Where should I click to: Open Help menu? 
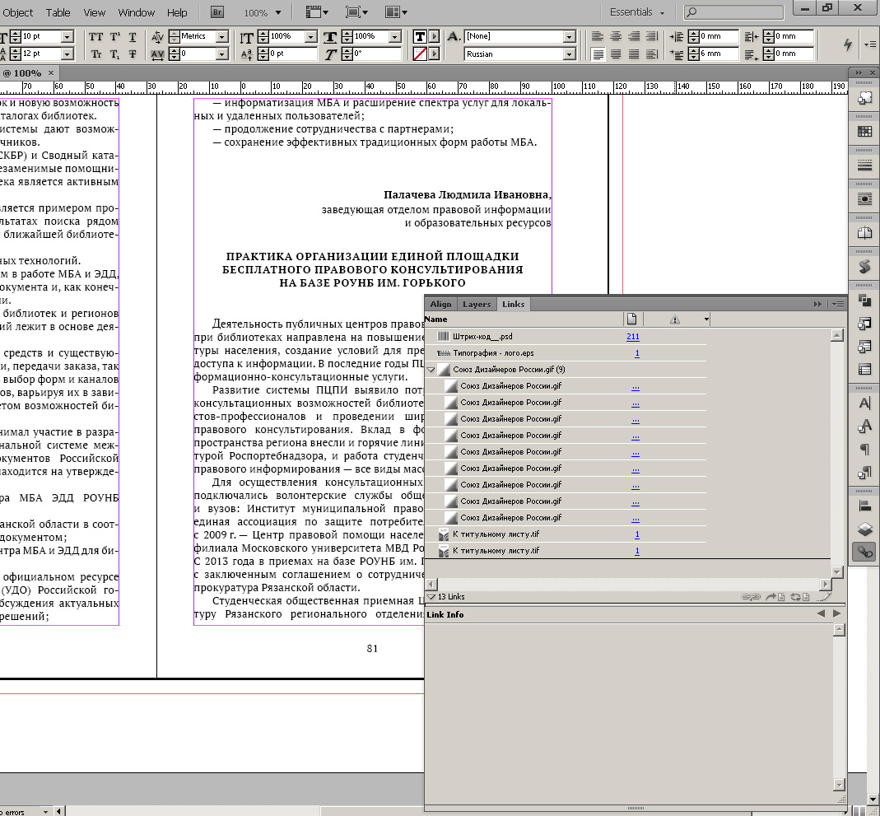click(177, 12)
